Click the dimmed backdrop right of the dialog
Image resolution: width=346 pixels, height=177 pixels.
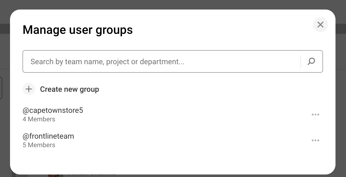pos(341,100)
